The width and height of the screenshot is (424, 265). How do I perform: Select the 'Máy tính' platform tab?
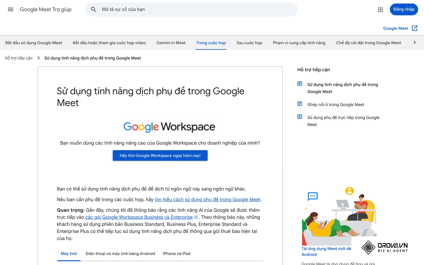(69, 254)
